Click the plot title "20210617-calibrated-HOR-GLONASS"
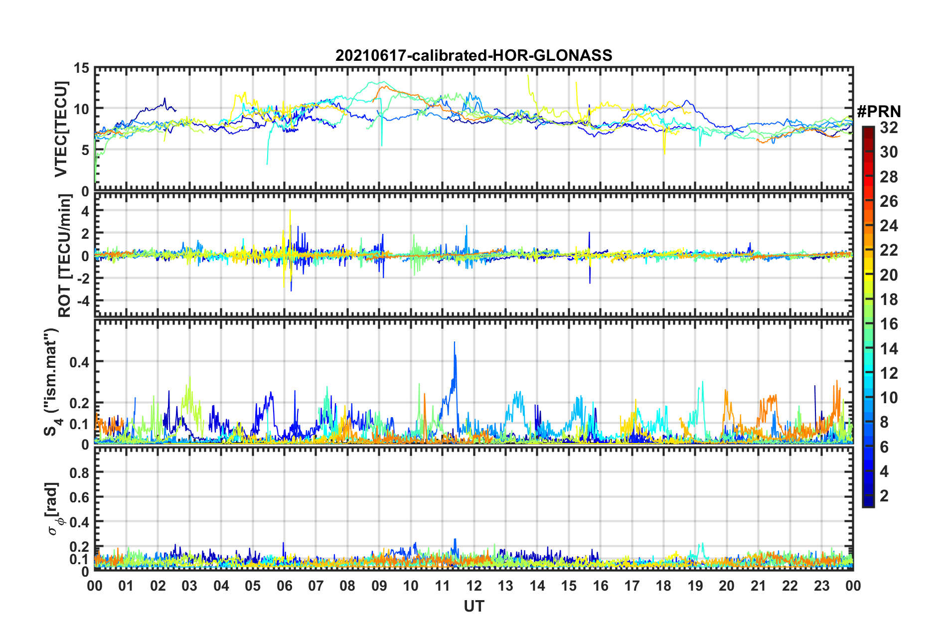948x634 pixels. [474, 55]
